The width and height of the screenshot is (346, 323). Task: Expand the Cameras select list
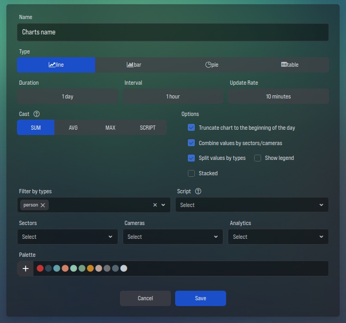click(172, 237)
